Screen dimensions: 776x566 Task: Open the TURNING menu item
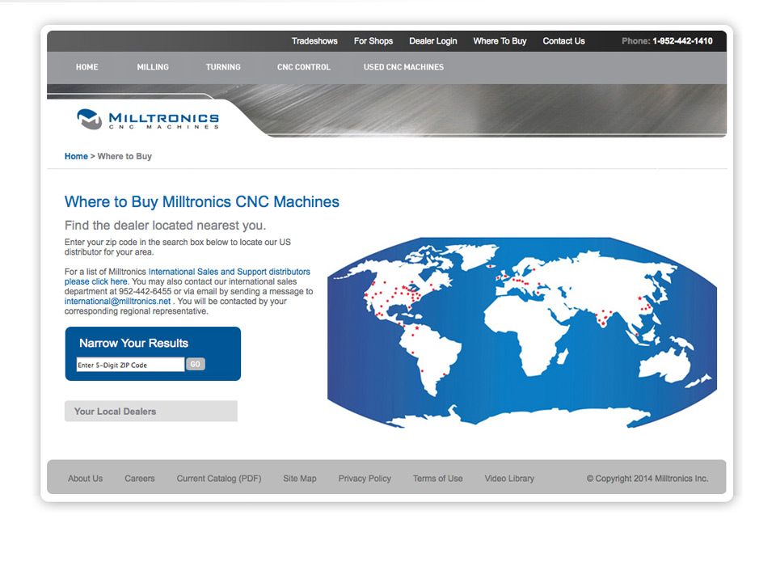[x=223, y=67]
